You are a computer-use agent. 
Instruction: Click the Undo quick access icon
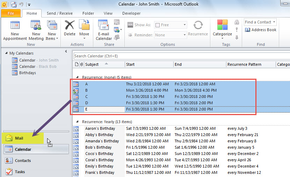(x=21, y=4)
